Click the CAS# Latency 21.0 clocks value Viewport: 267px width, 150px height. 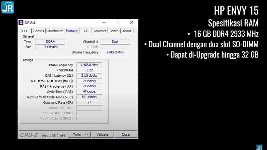click(x=89, y=76)
